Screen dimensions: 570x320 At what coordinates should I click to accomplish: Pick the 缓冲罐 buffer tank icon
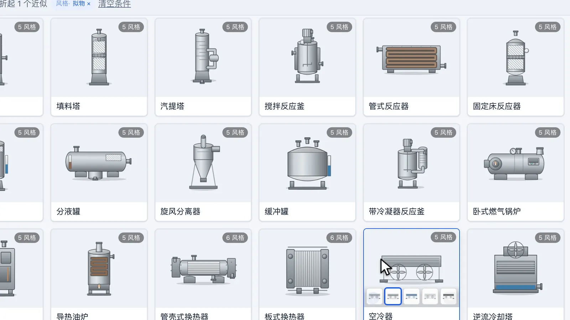(309, 164)
